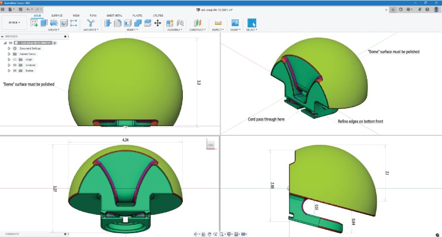
Task: Click the ViewCube in the bottom-left viewport
Action: pyautogui.click(x=211, y=145)
